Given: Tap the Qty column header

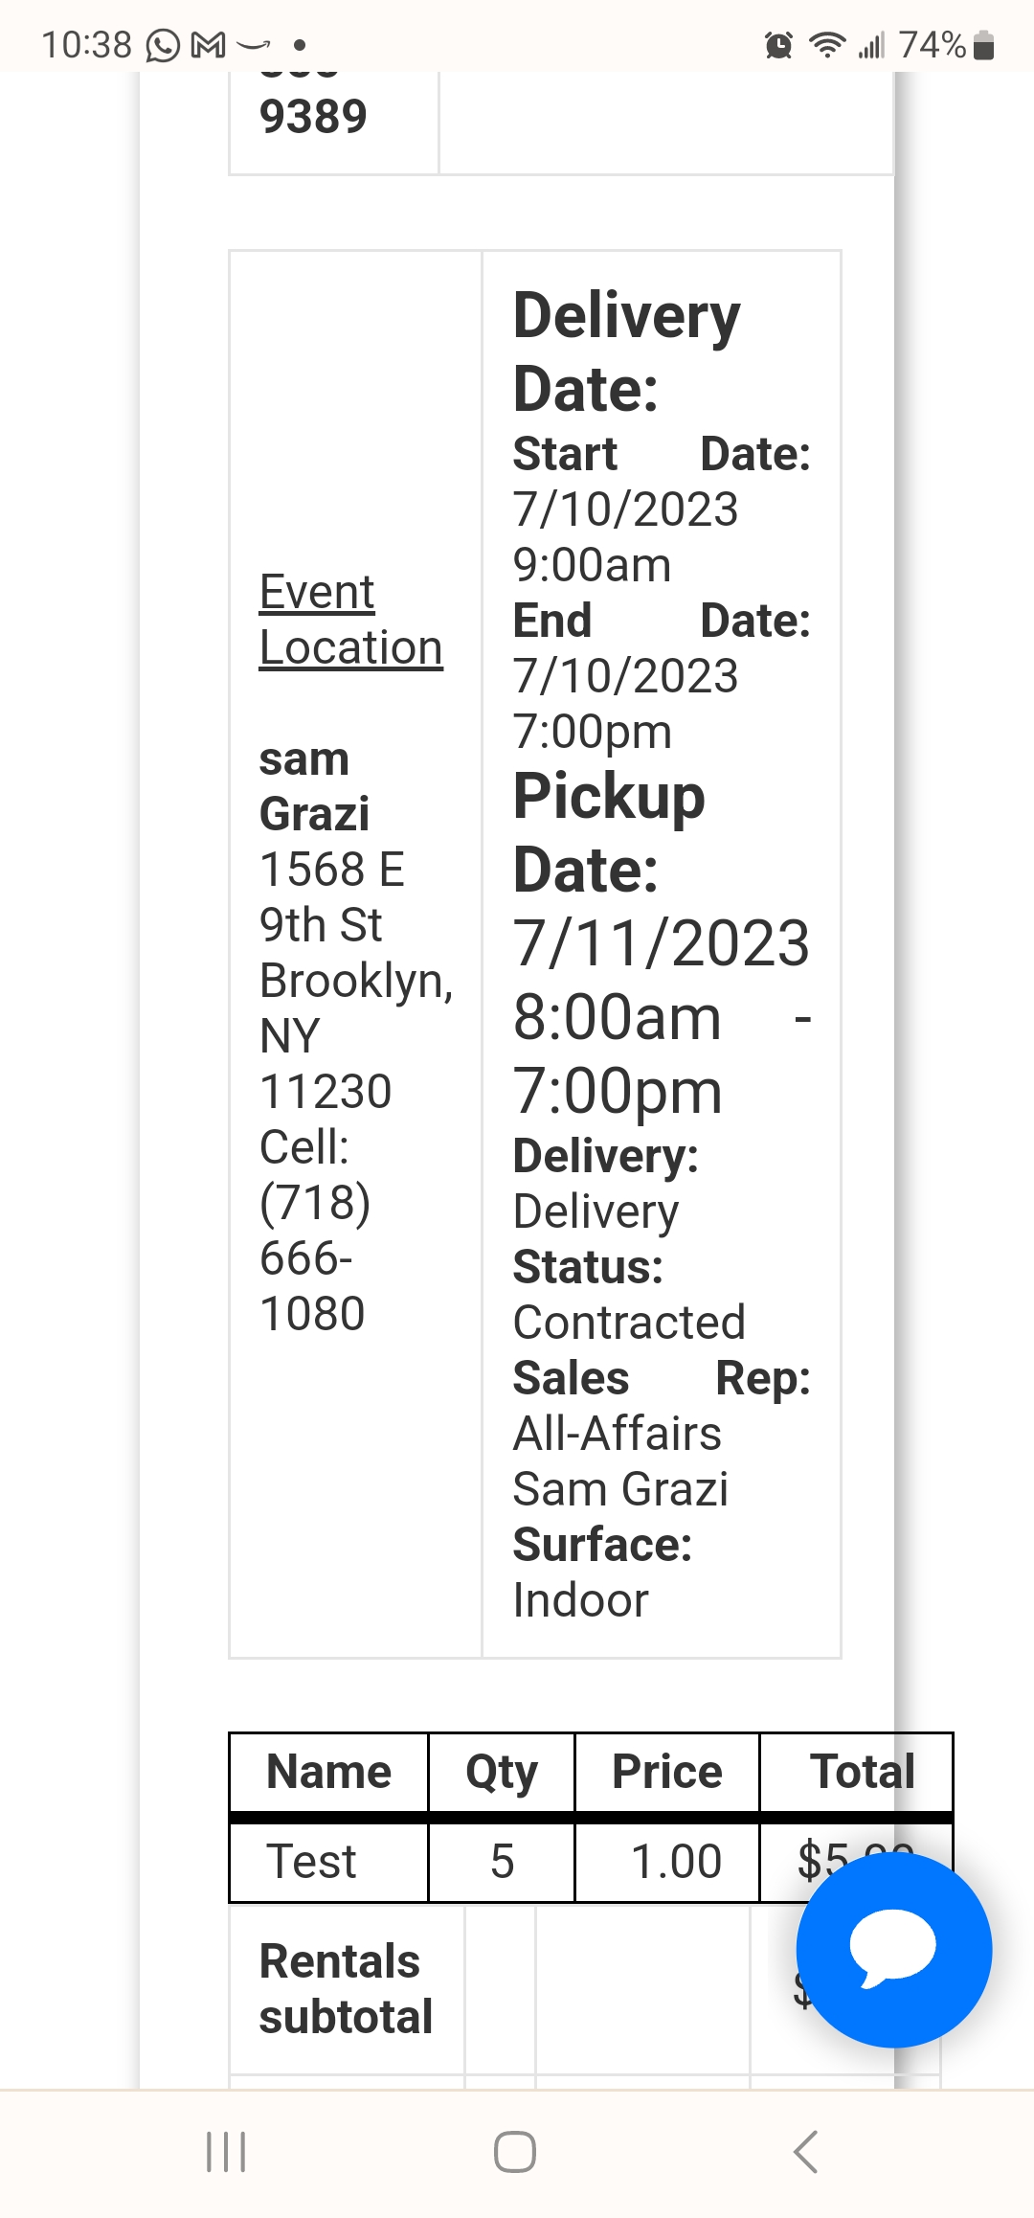Looking at the screenshot, I should tap(501, 1772).
